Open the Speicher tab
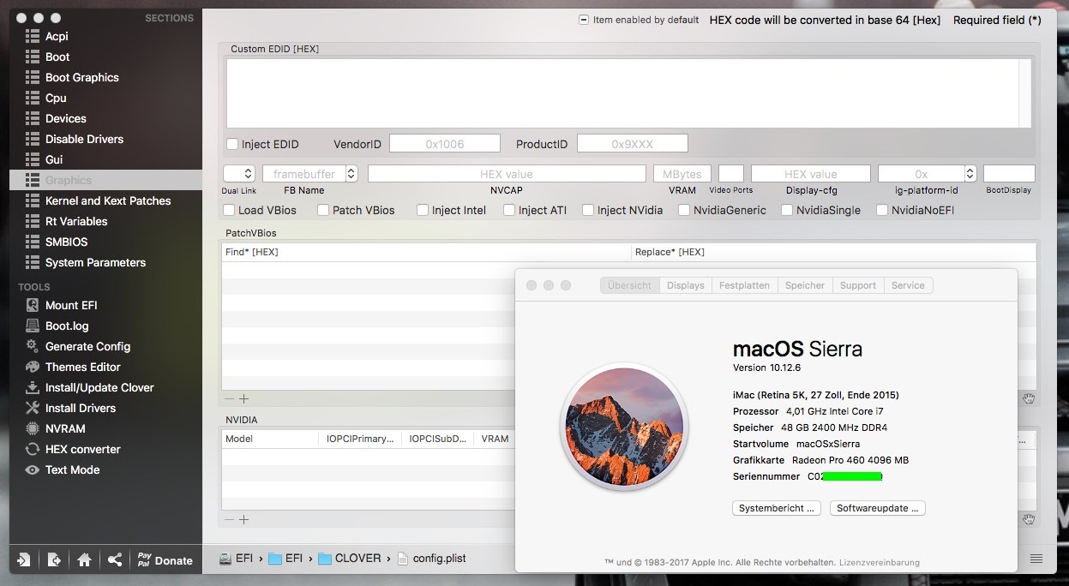 [x=805, y=285]
